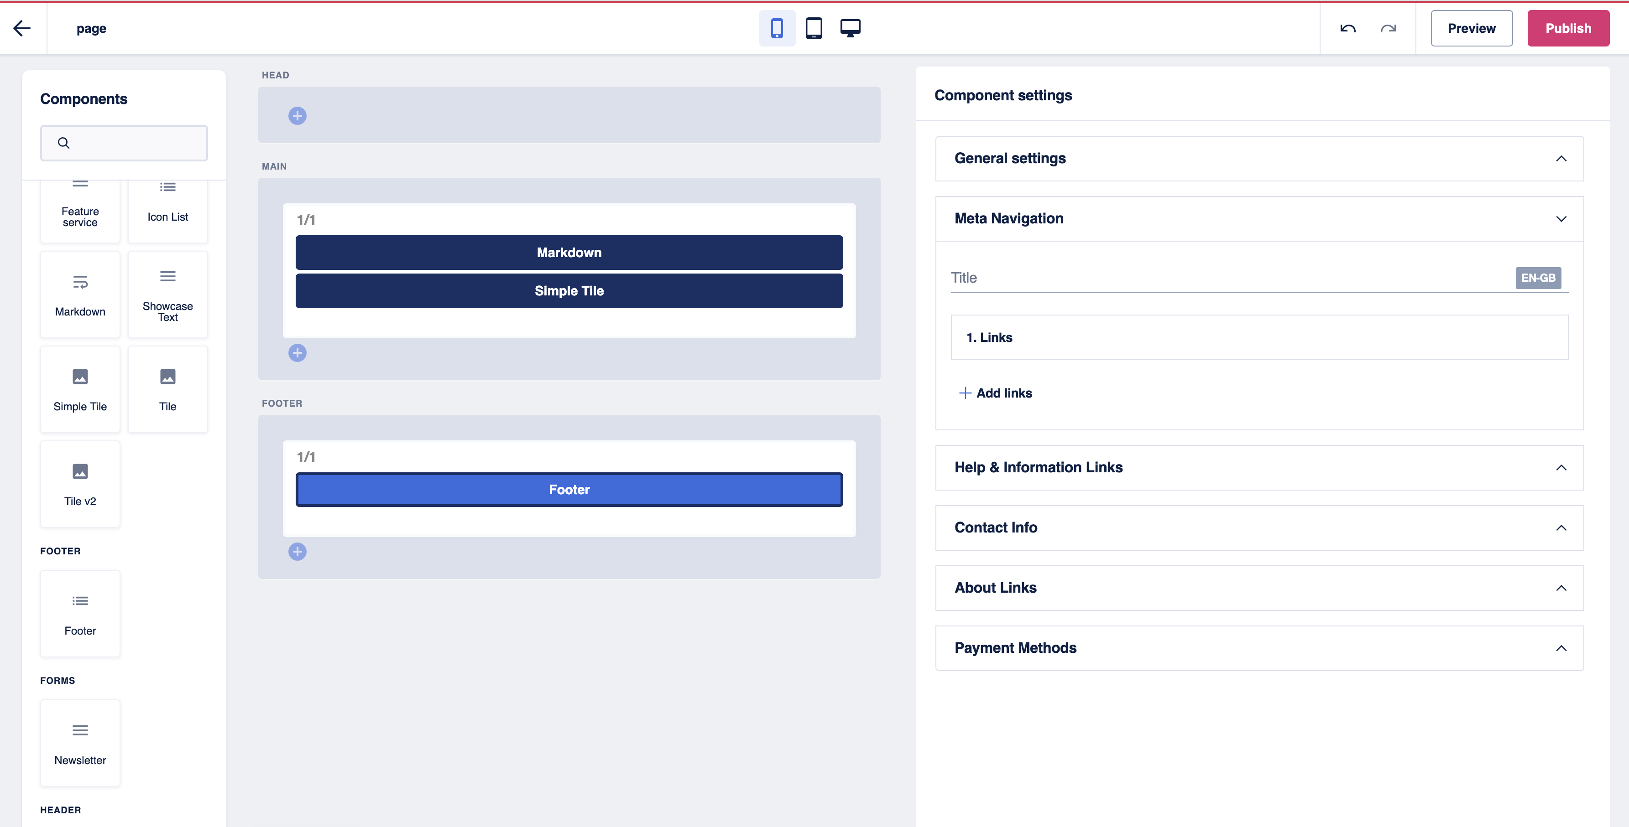Switch to desktop preview mode
This screenshot has width=1629, height=827.
pos(851,28)
